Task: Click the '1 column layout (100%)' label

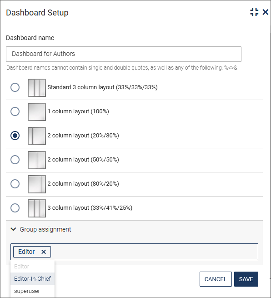Action: [x=78, y=111]
